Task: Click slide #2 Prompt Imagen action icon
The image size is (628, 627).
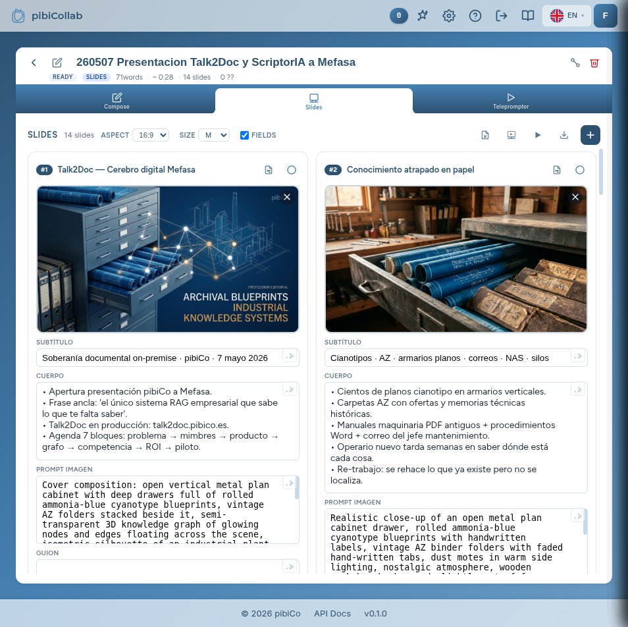Action: point(577,516)
